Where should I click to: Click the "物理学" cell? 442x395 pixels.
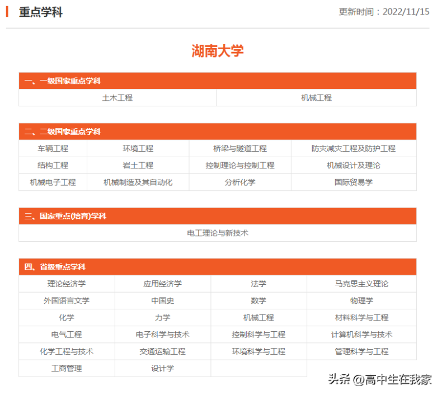tap(361, 301)
